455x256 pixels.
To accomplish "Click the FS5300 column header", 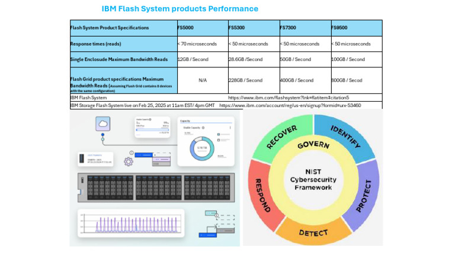I will (254, 28).
